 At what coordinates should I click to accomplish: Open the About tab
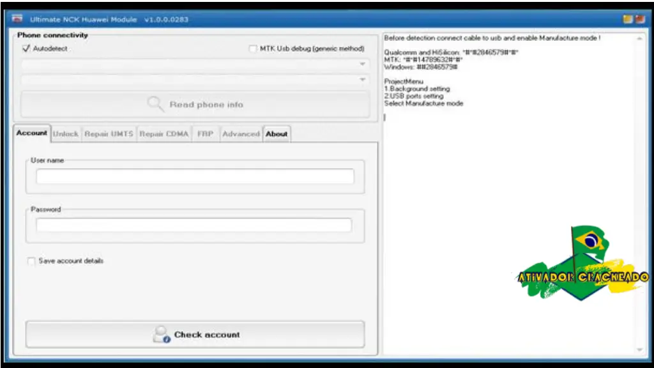click(277, 134)
